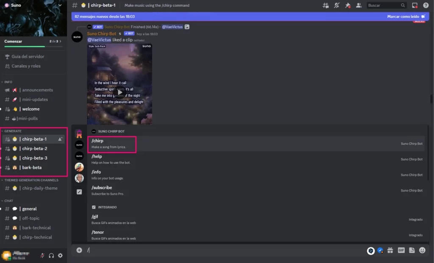Viewport: 434px width, 263px height.
Task: Click the message input field
Action: [x=225, y=250]
